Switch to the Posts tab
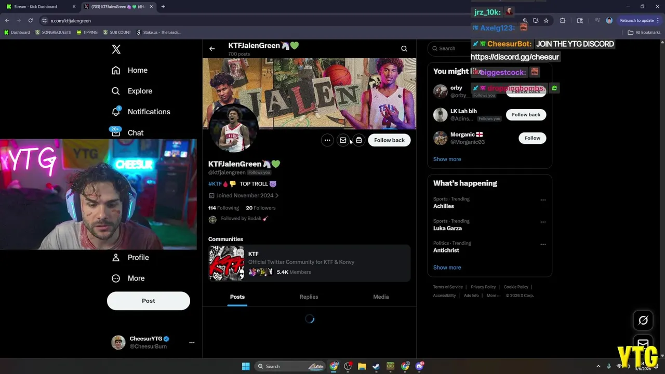The height and width of the screenshot is (374, 665). click(x=237, y=297)
